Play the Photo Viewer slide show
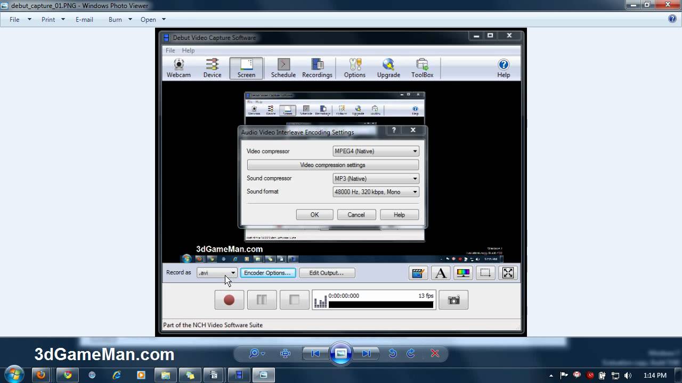Image resolution: width=682 pixels, height=383 pixels. click(341, 353)
